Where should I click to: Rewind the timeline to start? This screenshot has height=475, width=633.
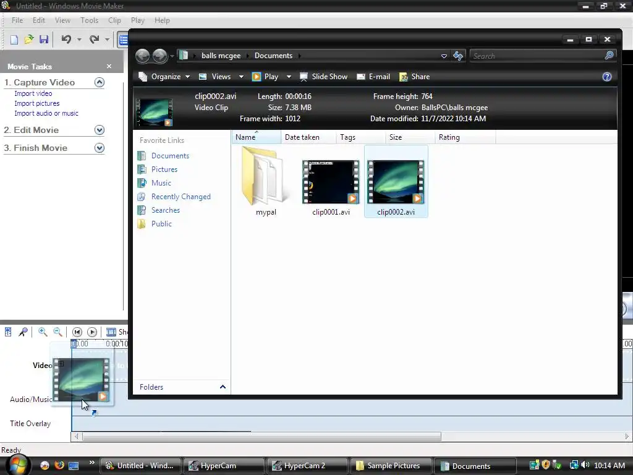click(77, 332)
